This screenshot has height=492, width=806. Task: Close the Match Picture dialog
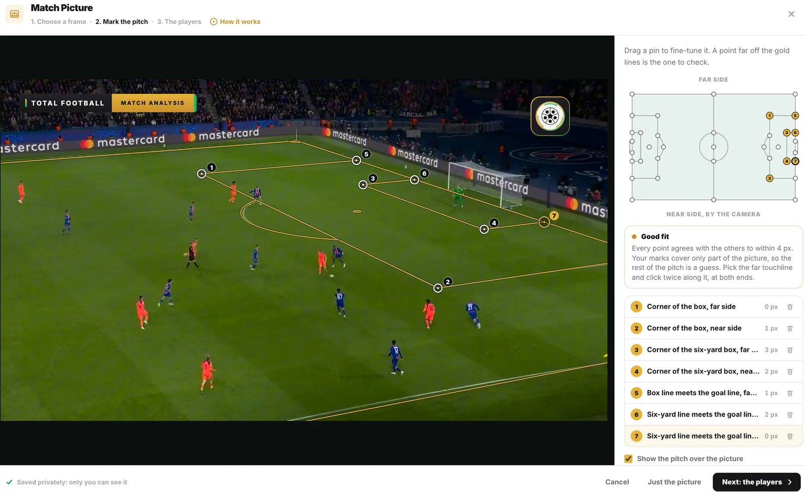[791, 14]
